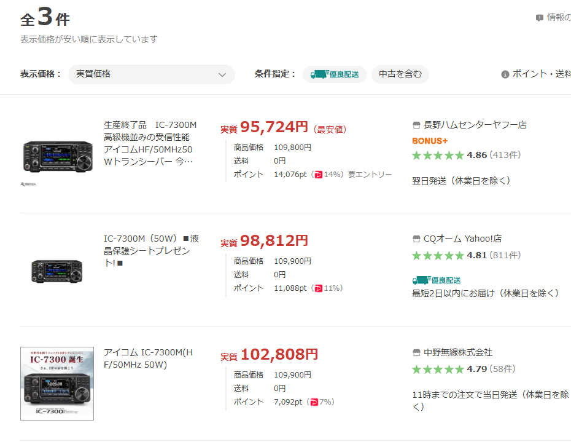This screenshot has width=571, height=447.
Task: Open the 中野無線株式会社 store link
Action: coord(458,352)
